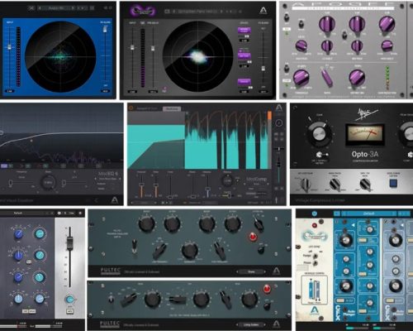This screenshot has width=413, height=331.
Task: Click the teal output knob below the EQ plugin's fader
Action: click(69, 300)
